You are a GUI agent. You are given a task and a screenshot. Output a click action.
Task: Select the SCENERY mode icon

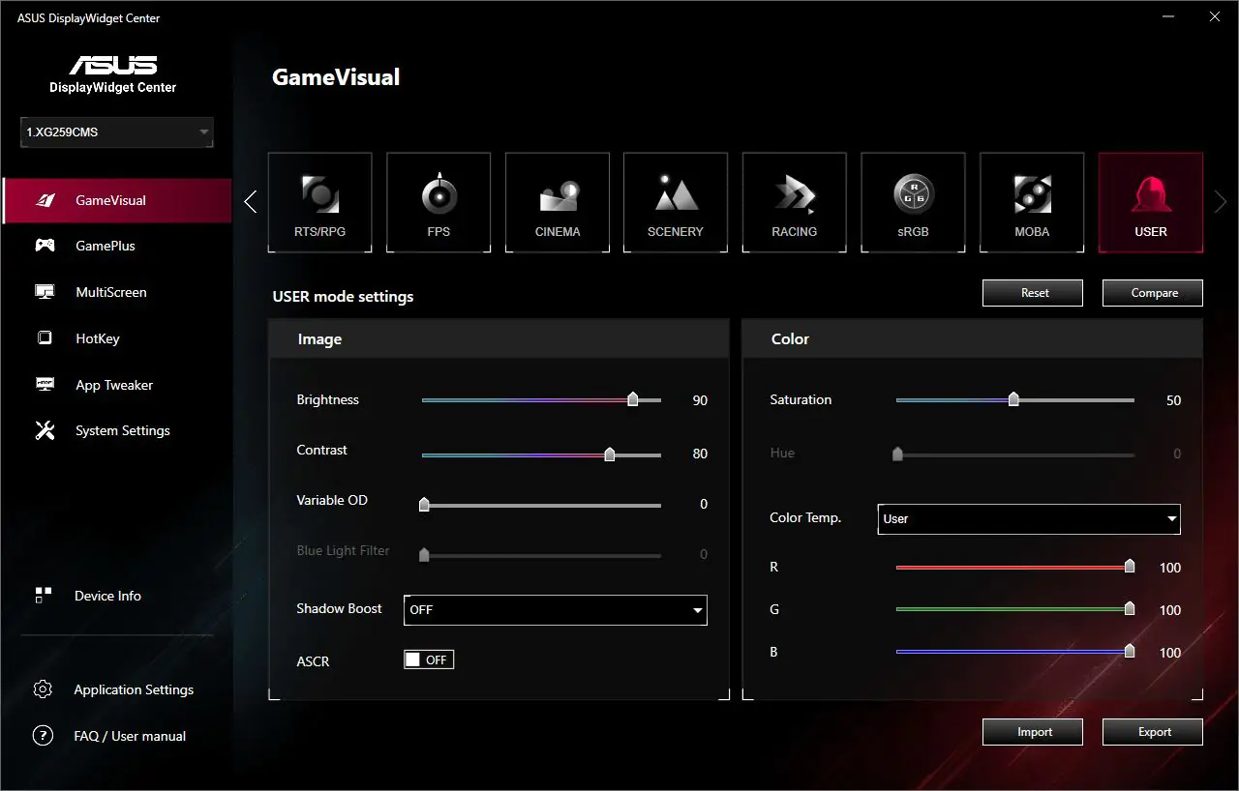point(676,201)
